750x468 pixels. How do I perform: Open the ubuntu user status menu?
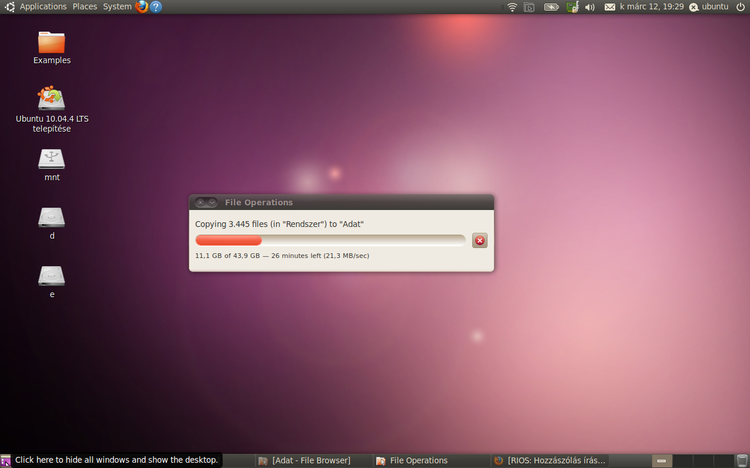pyautogui.click(x=709, y=7)
